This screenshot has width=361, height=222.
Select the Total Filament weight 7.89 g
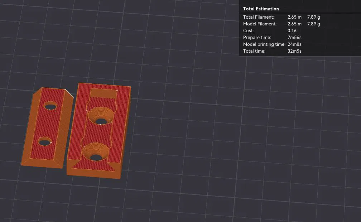pos(314,17)
